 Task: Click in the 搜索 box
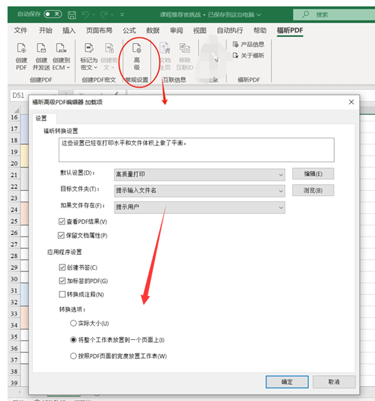pos(334,14)
